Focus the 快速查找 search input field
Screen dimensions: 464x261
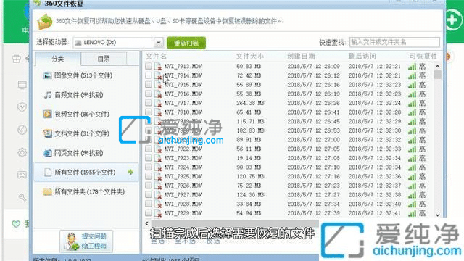tap(394, 42)
